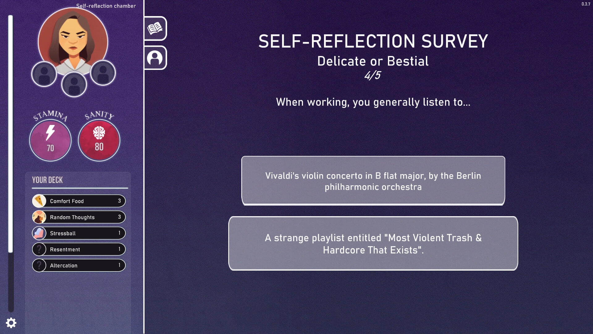The width and height of the screenshot is (593, 334).
Task: Click the journal/book icon button
Action: (x=156, y=28)
